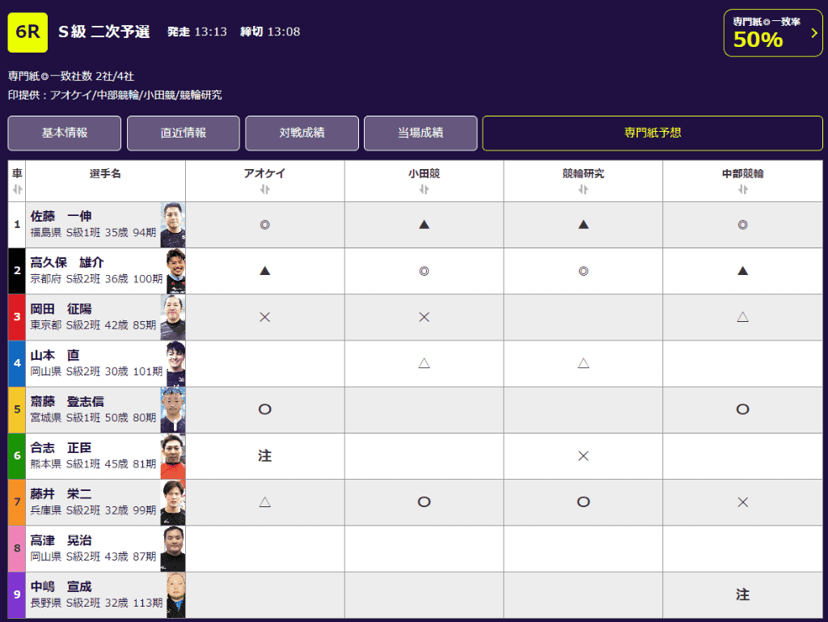Open the 専門紙◎一致率 50% chevron
The height and width of the screenshot is (622, 828).
[x=814, y=33]
